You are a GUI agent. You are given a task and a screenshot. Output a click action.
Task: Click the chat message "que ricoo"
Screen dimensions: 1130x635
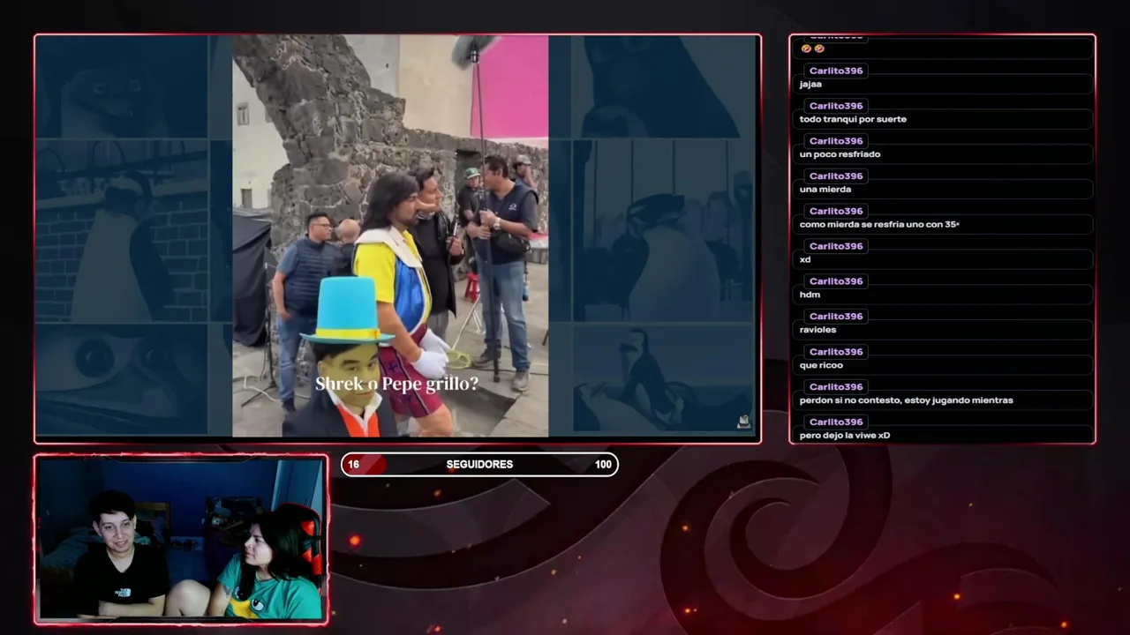[821, 365]
